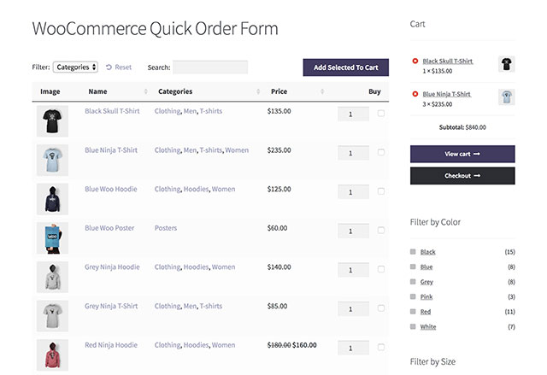Toggle the Blue color filter box

pyautogui.click(x=413, y=267)
